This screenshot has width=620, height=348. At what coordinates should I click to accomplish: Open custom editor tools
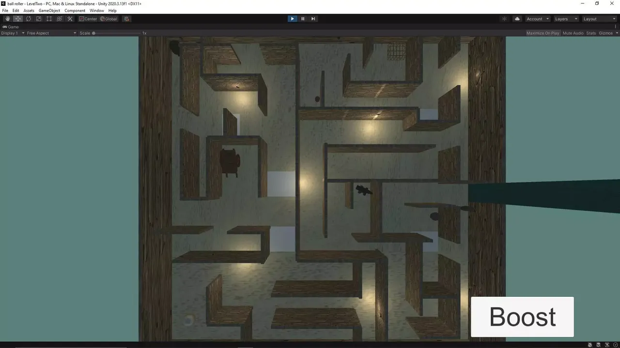70,19
